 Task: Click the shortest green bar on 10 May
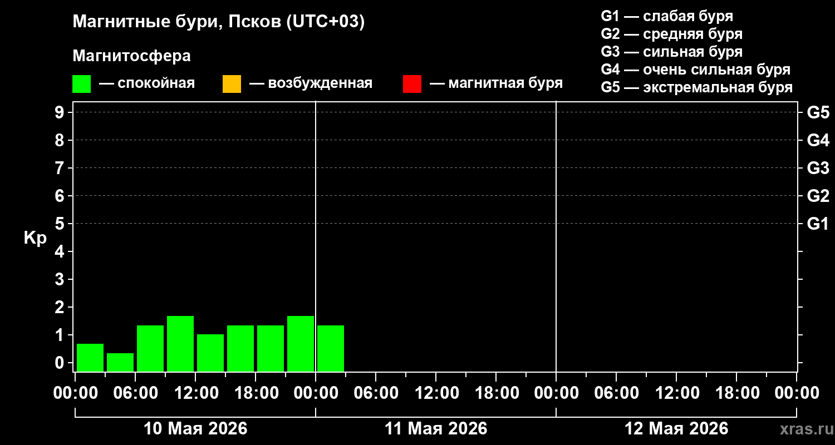pos(120,362)
